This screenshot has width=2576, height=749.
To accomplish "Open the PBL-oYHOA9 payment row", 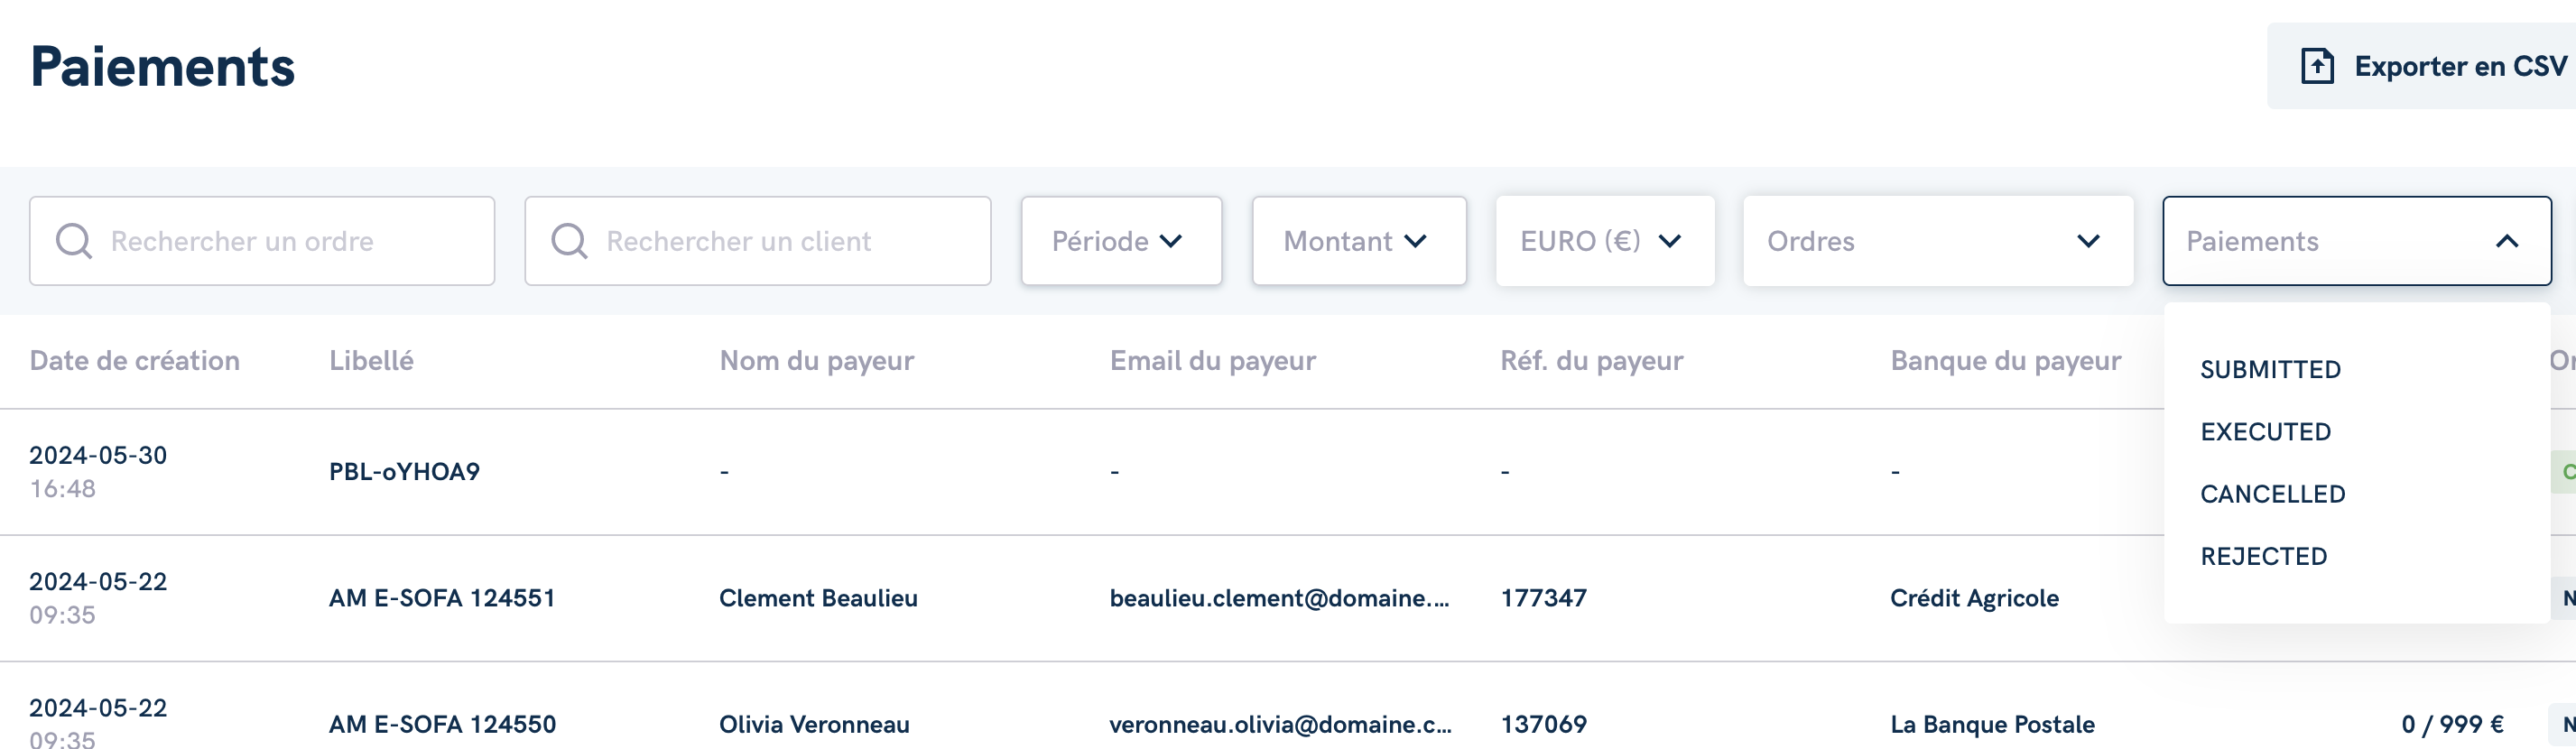I will click(404, 472).
